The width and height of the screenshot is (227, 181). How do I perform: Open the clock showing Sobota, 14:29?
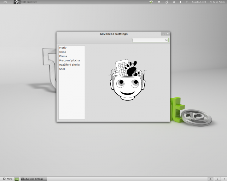[x=199, y=2]
